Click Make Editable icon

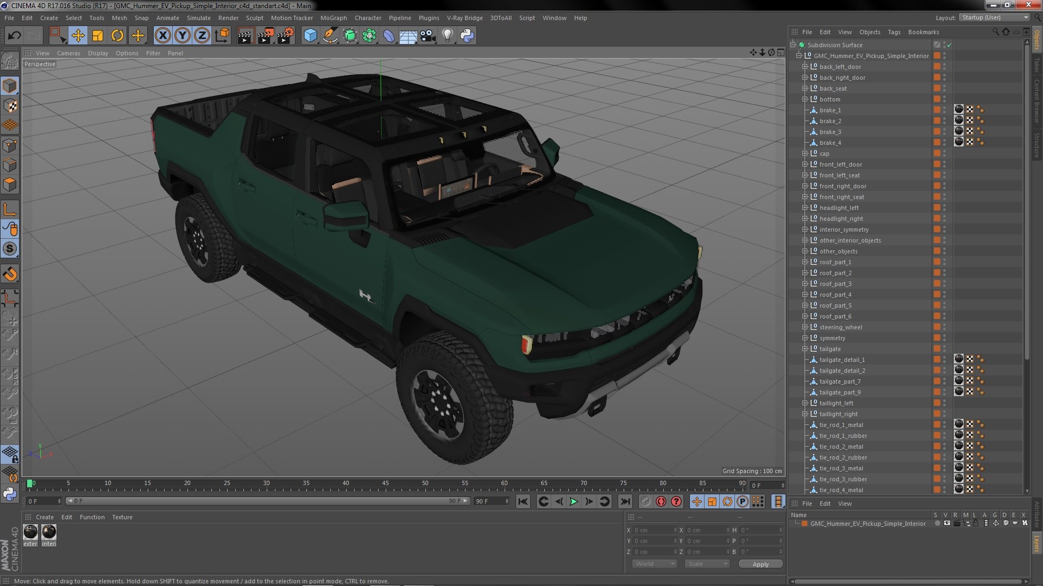[x=10, y=61]
